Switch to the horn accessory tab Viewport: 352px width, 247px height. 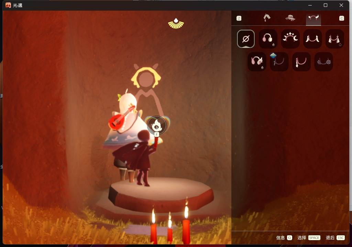click(313, 19)
